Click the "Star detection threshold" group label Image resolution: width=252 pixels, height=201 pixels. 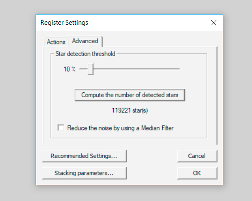[85, 53]
